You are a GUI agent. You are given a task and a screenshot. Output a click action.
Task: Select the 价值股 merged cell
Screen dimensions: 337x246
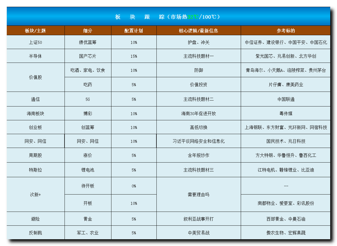36,77
